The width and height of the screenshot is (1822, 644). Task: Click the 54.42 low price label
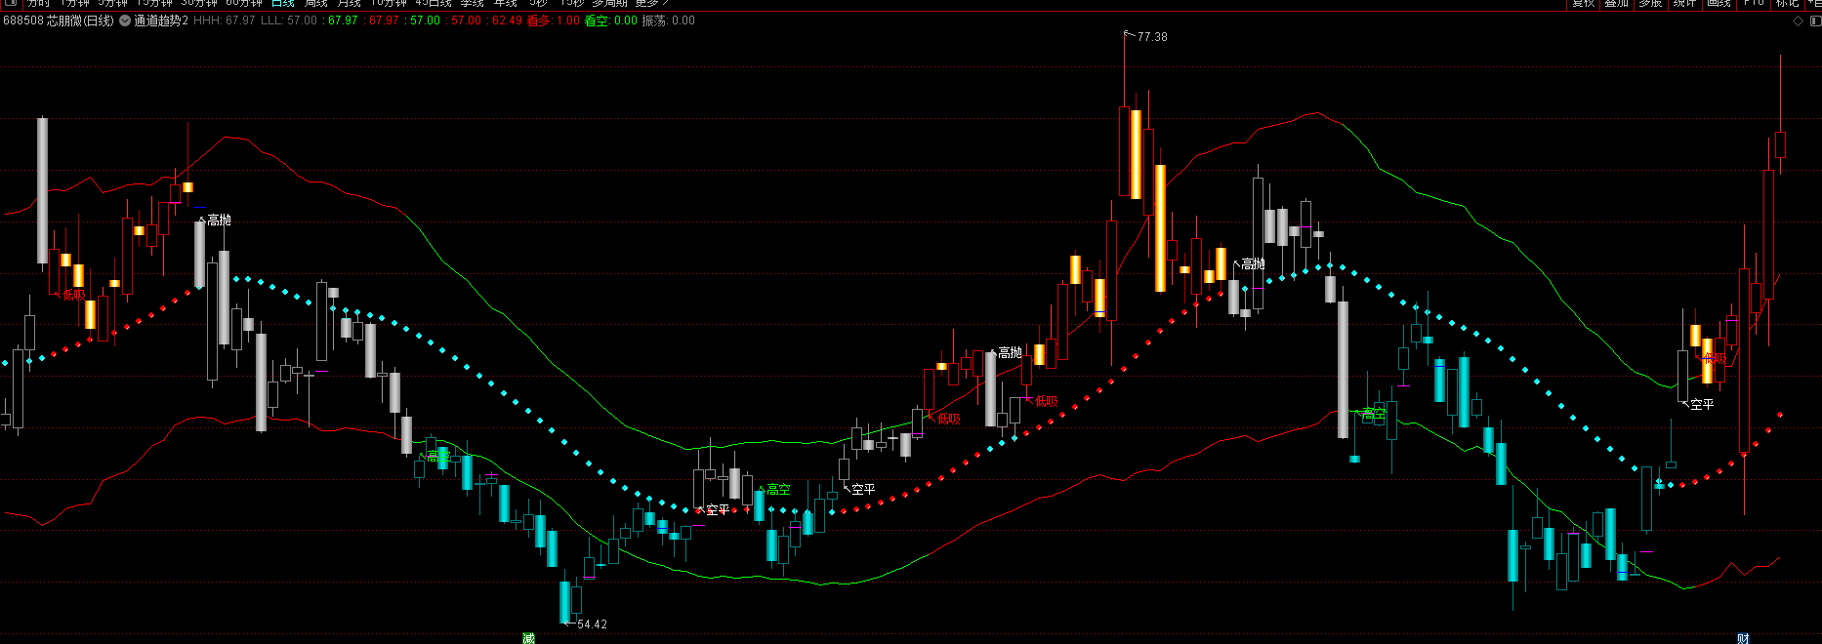[x=592, y=624]
